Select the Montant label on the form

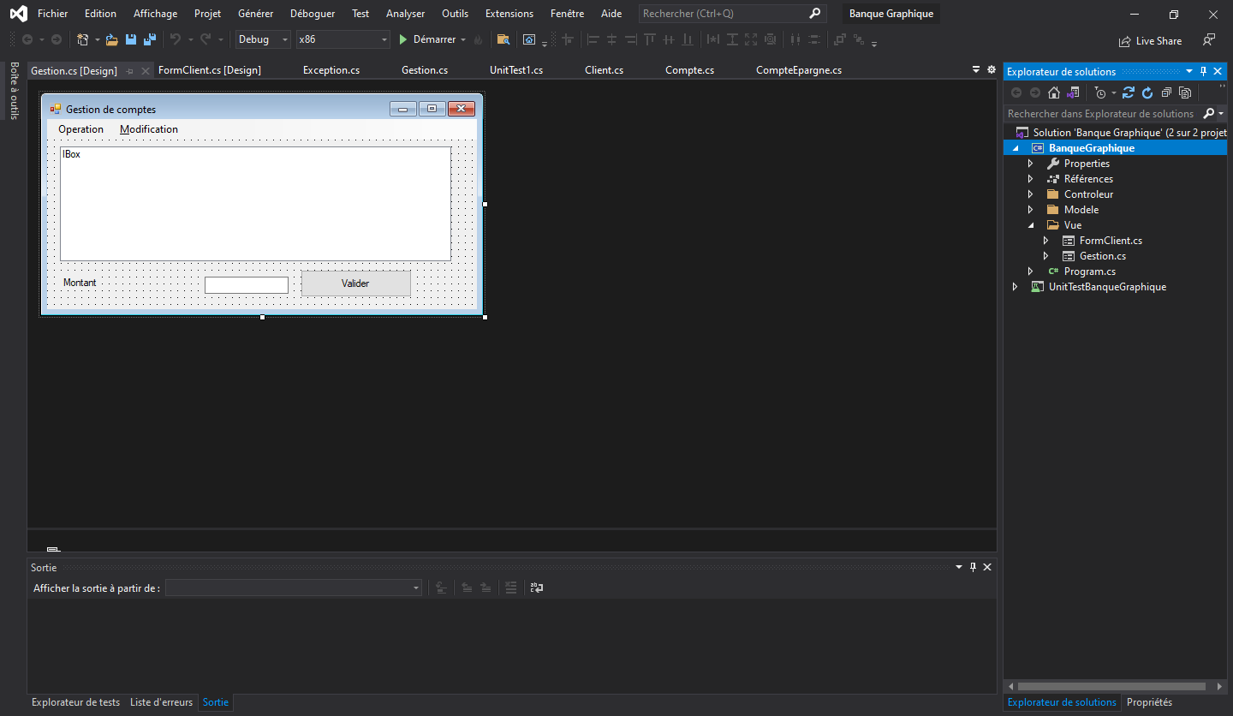(80, 283)
